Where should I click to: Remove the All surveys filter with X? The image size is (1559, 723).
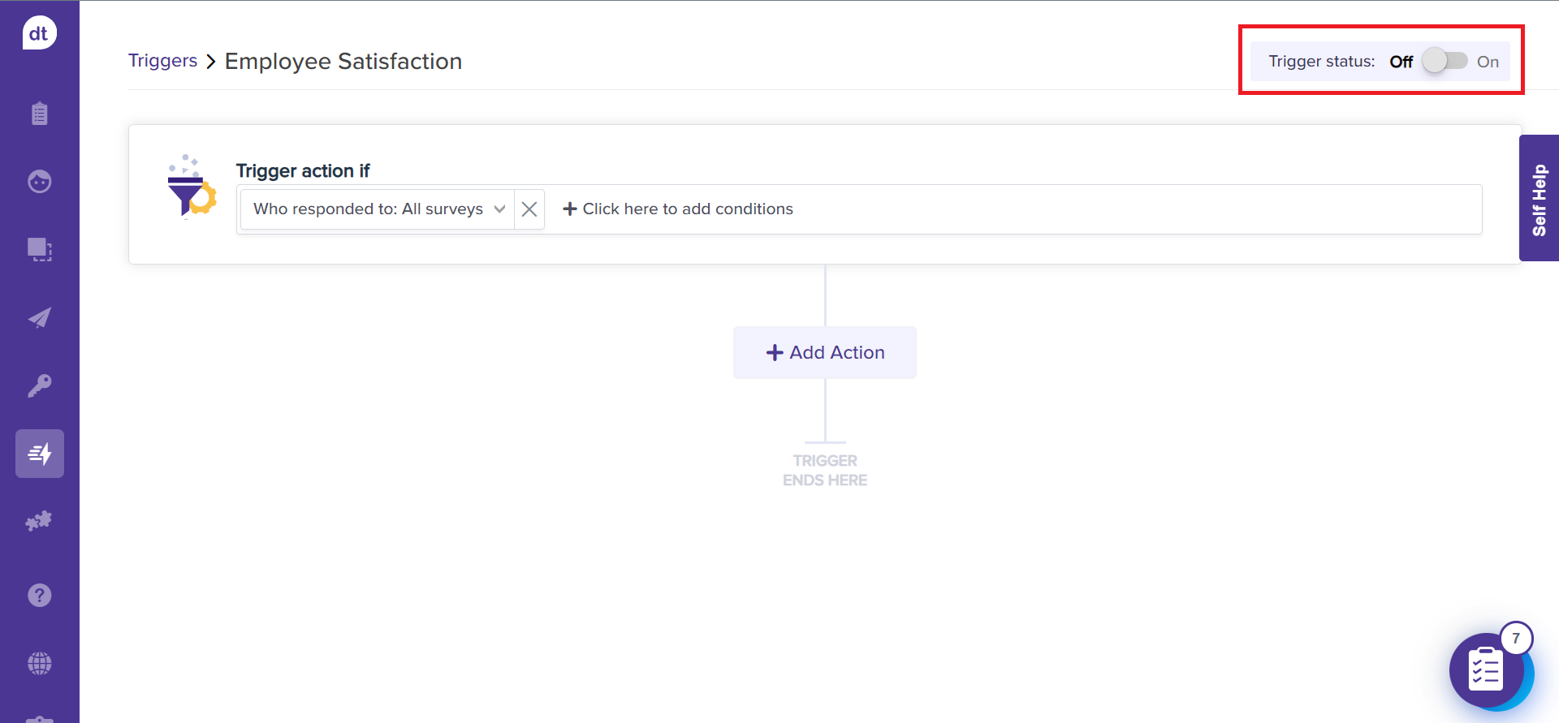click(529, 209)
